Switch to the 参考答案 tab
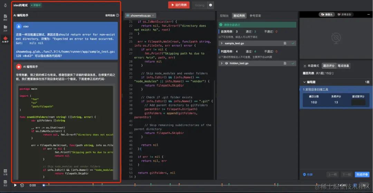 click(255, 16)
